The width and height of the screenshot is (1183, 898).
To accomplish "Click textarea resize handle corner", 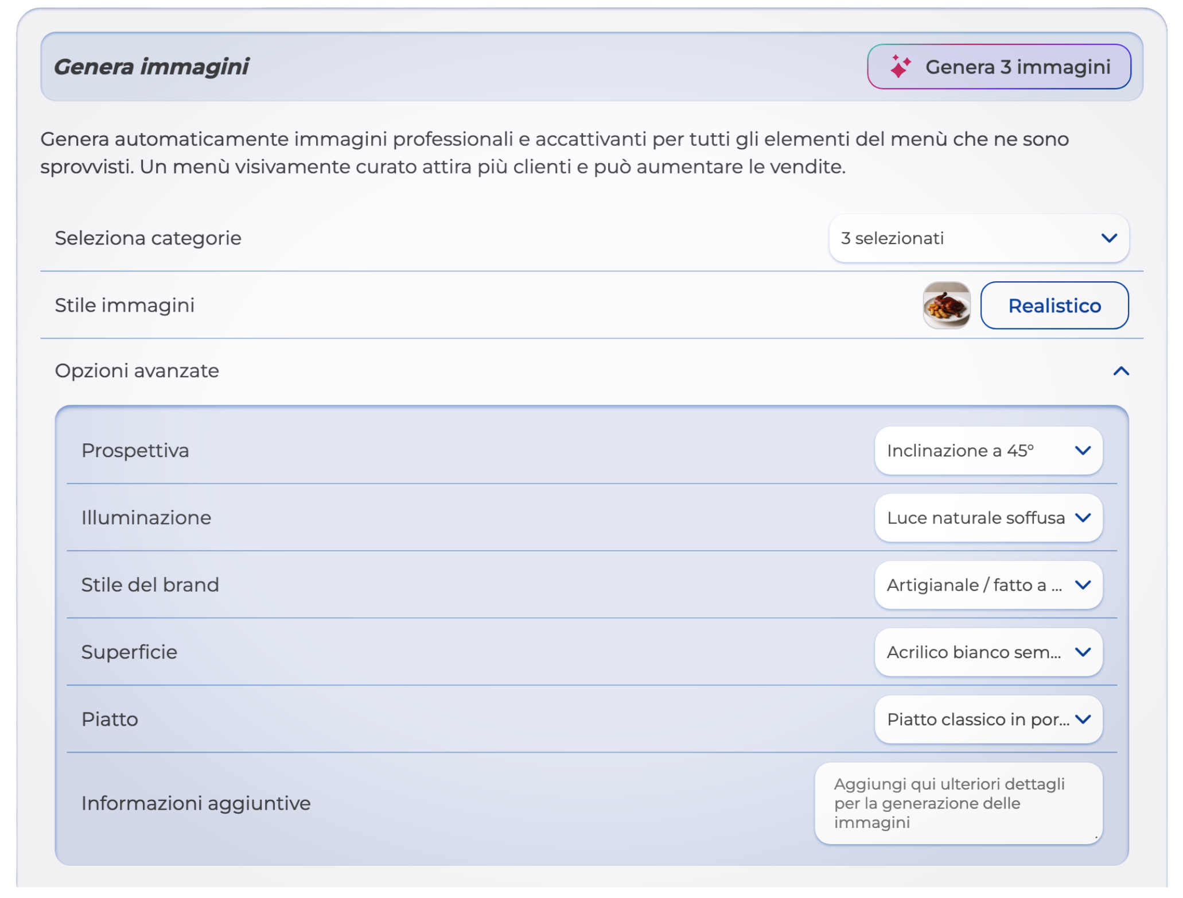I will (1095, 837).
